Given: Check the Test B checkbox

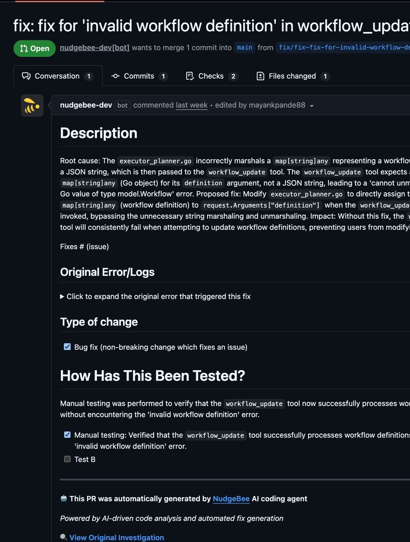Looking at the screenshot, I should [67, 459].
